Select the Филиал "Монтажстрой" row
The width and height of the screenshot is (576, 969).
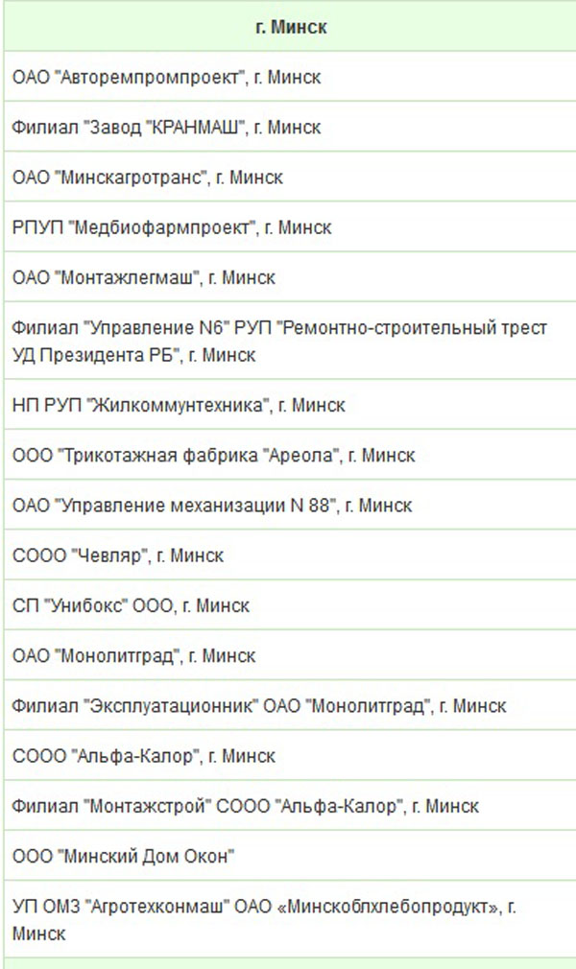click(246, 806)
